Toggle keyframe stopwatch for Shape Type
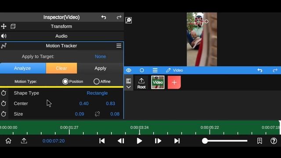The image size is (281, 158). click(4, 93)
